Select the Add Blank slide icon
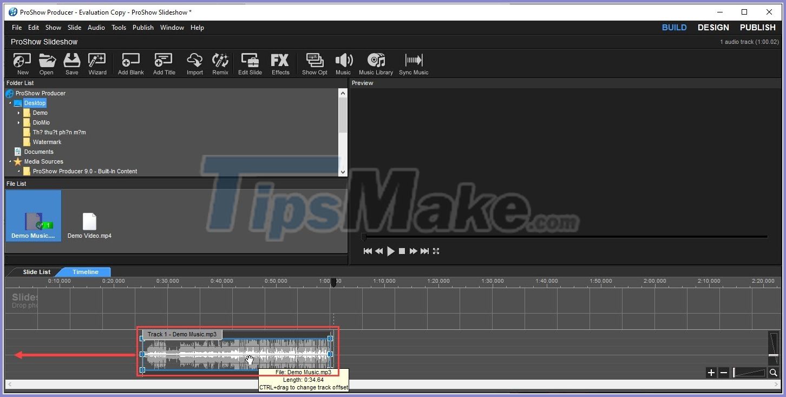This screenshot has width=786, height=397. tap(130, 63)
